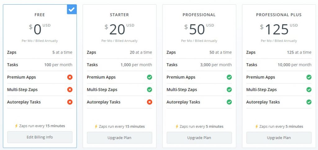Click green check for Professional Plus Multi-Step Zaps

pyautogui.click(x=309, y=90)
